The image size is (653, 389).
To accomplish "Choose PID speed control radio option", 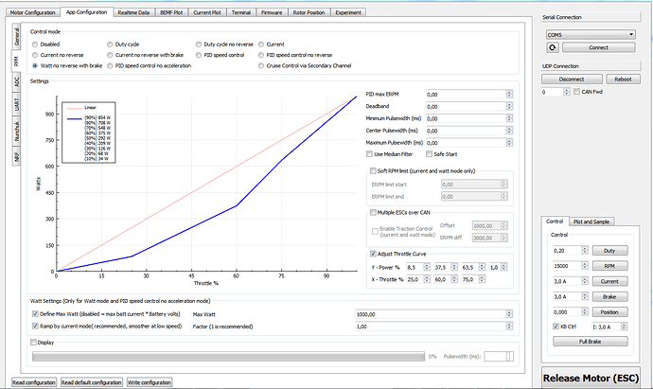I will pos(199,55).
